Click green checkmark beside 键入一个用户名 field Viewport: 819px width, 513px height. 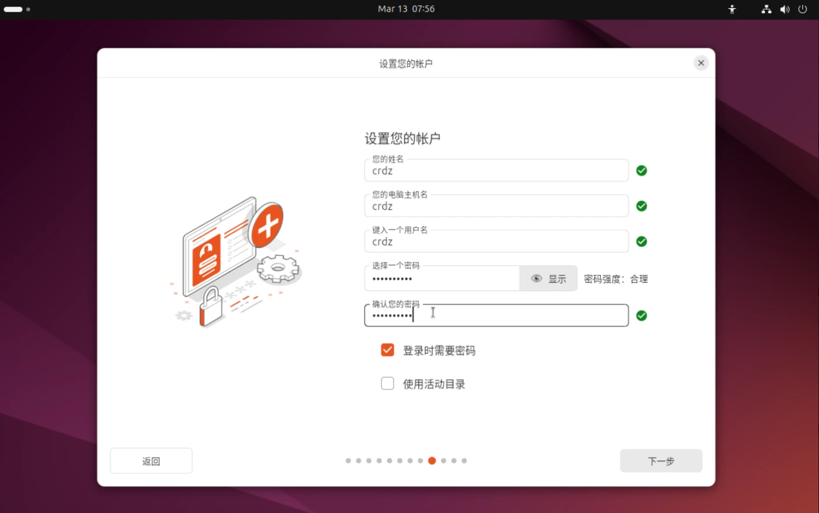[641, 242]
